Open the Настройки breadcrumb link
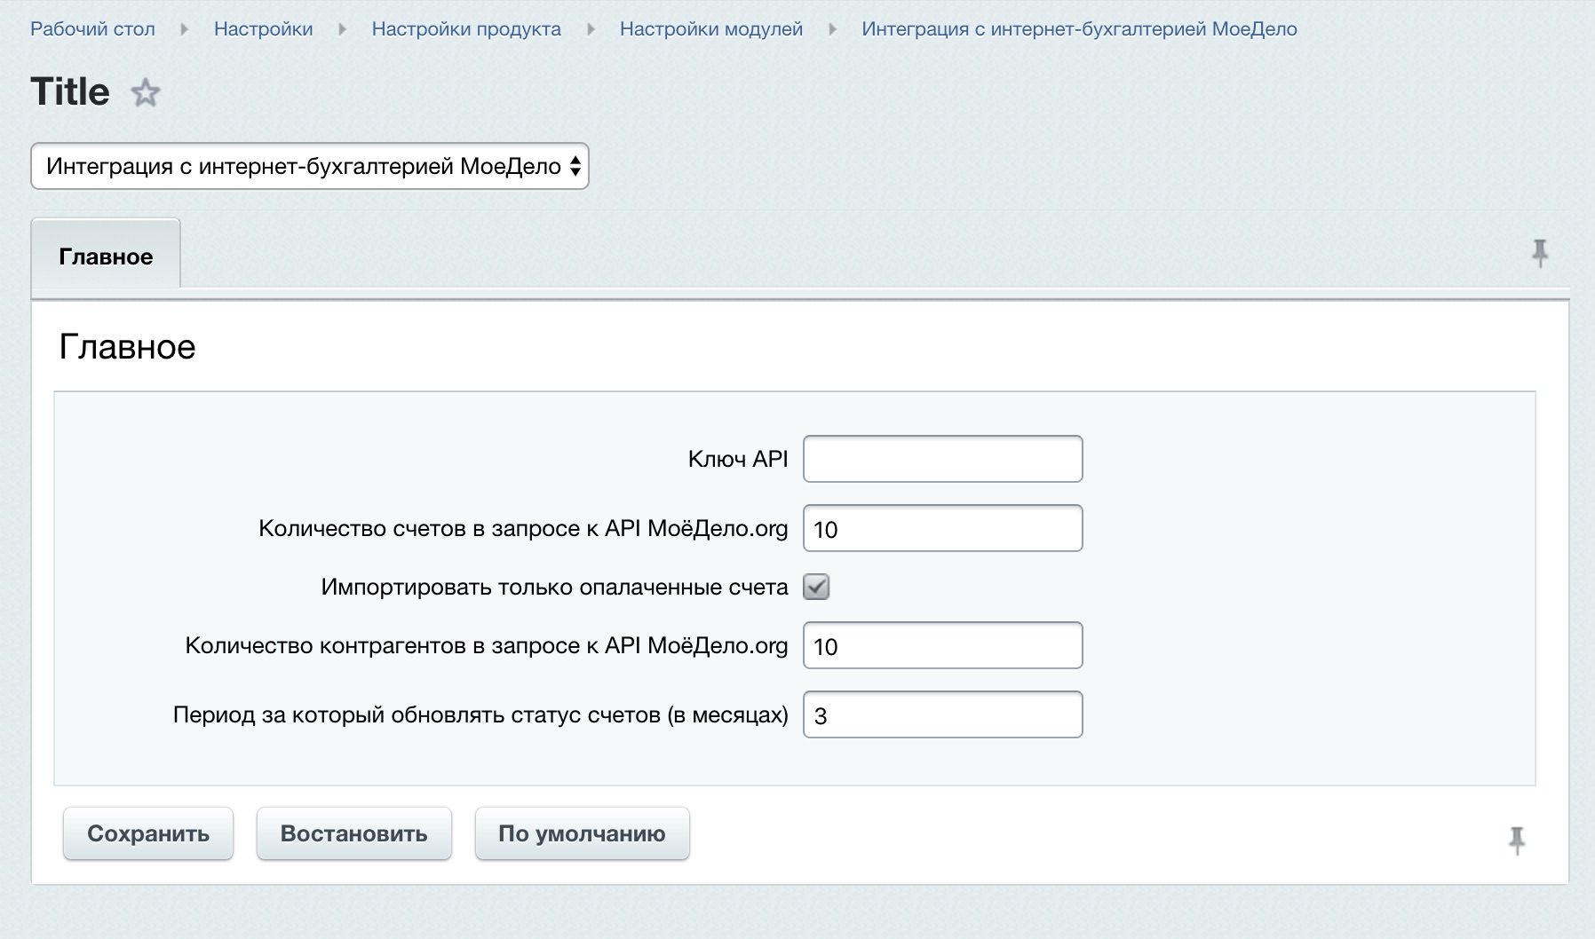1595x939 pixels. [x=261, y=28]
